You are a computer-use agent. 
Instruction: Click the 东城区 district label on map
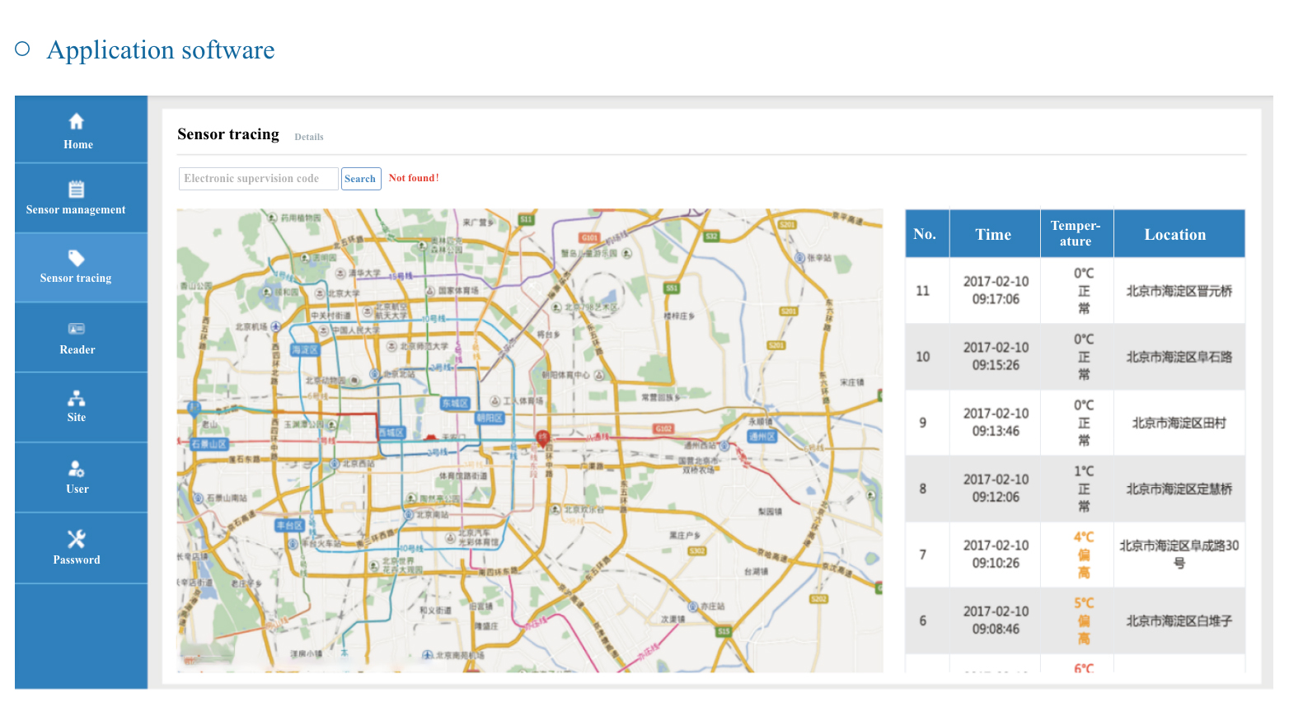coord(455,403)
